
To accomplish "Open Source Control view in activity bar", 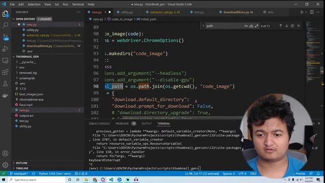I will coord(6,37).
